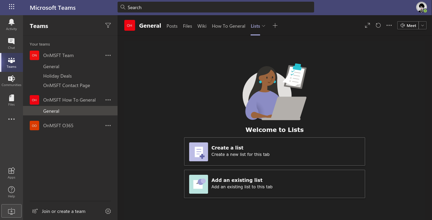Viewport: 432px width, 220px height.
Task: Choose Create a list
Action: (275, 152)
